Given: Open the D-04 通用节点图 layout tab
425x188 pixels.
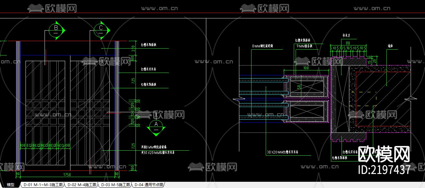Looking at the screenshot, I should click(x=149, y=185).
